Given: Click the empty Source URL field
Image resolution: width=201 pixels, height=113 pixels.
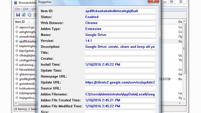Looking at the screenshot, I should click(x=120, y=88).
